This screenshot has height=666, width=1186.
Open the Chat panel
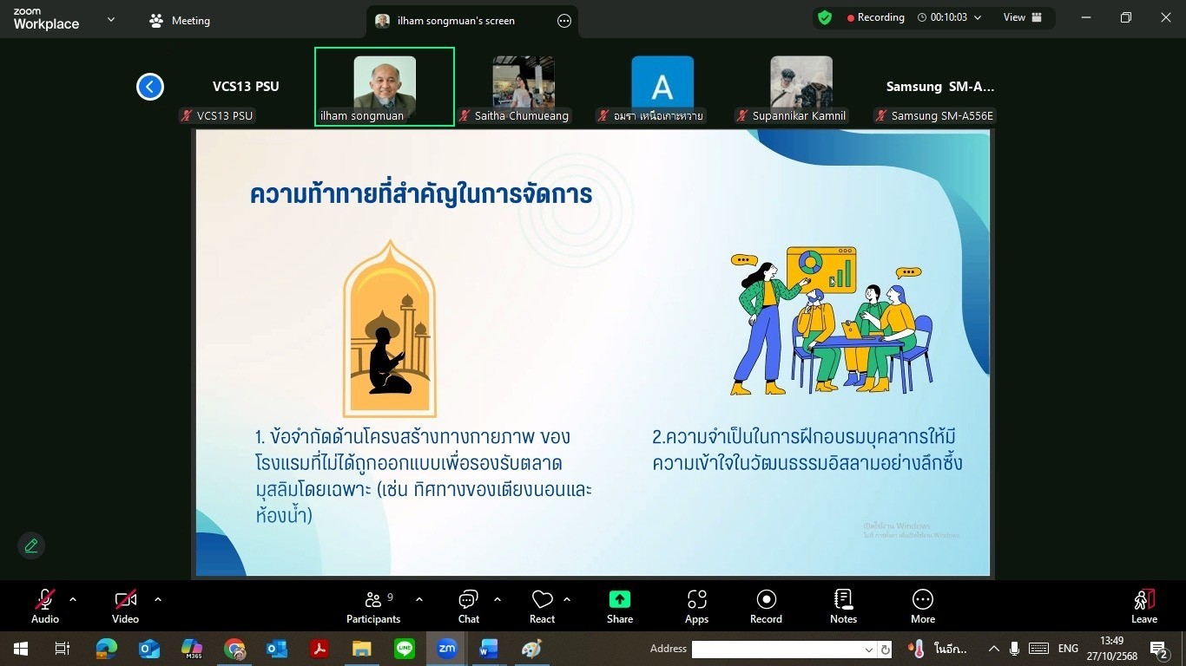pyautogui.click(x=469, y=600)
